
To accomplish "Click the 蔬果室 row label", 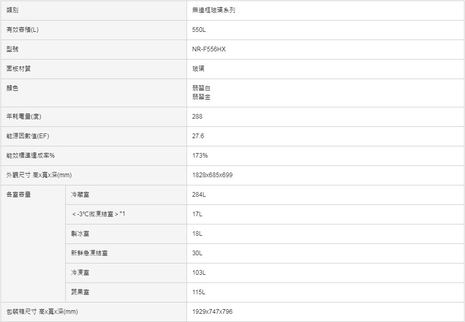I will (80, 292).
